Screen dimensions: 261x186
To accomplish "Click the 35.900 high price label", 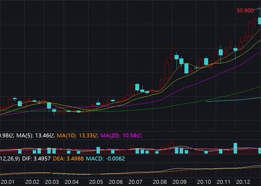I will click(x=245, y=11).
